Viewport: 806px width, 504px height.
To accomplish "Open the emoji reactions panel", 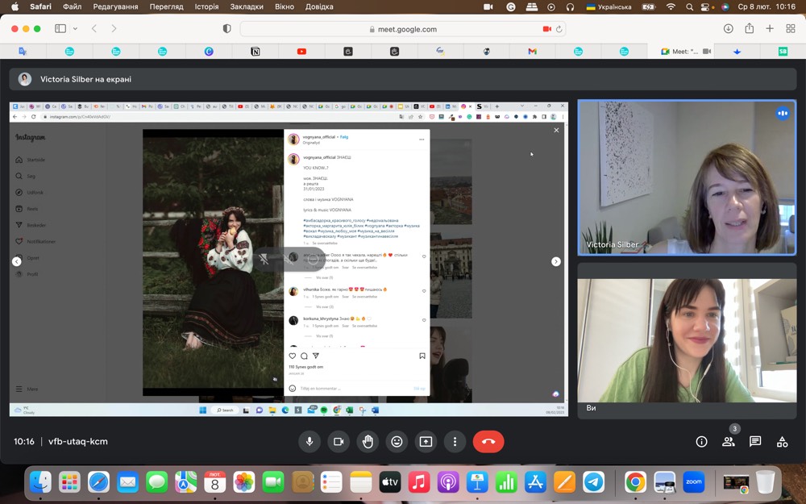I will click(397, 441).
